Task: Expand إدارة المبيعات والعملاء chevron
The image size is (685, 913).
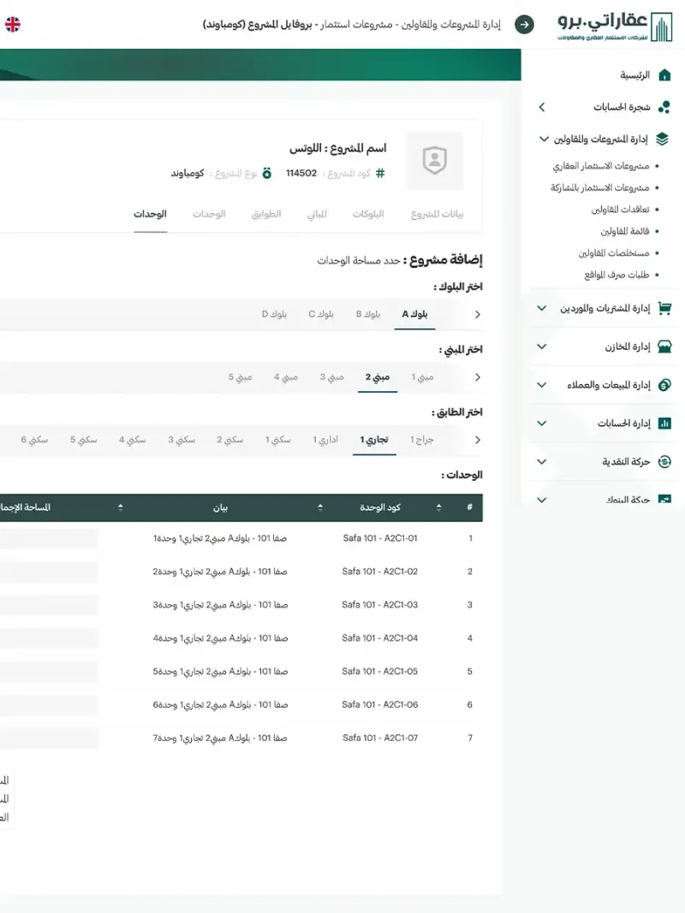Action: point(542,385)
